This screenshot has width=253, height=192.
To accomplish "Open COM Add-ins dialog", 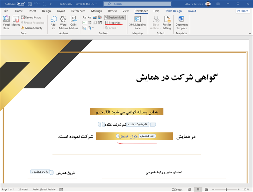I will pos(73,22).
